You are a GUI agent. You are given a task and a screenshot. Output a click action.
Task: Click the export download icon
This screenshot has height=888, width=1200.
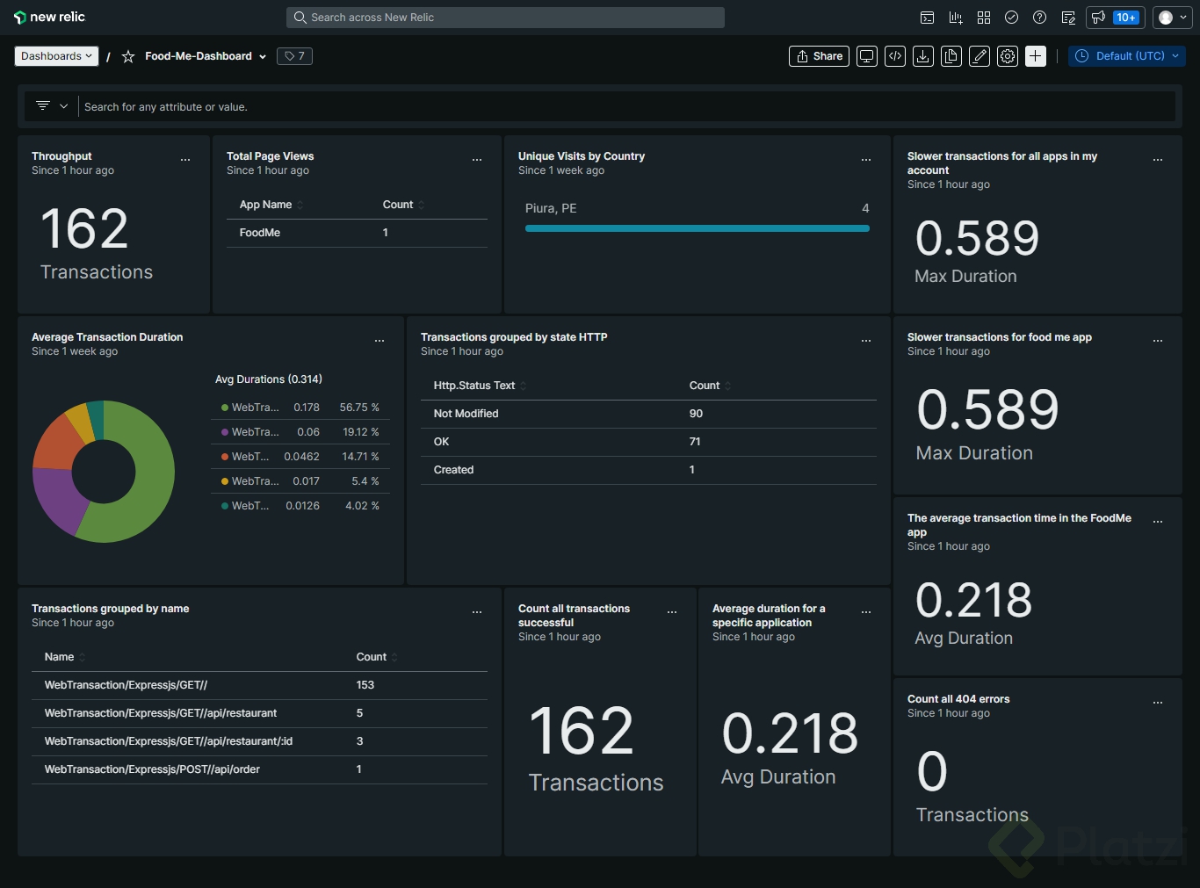tap(923, 56)
